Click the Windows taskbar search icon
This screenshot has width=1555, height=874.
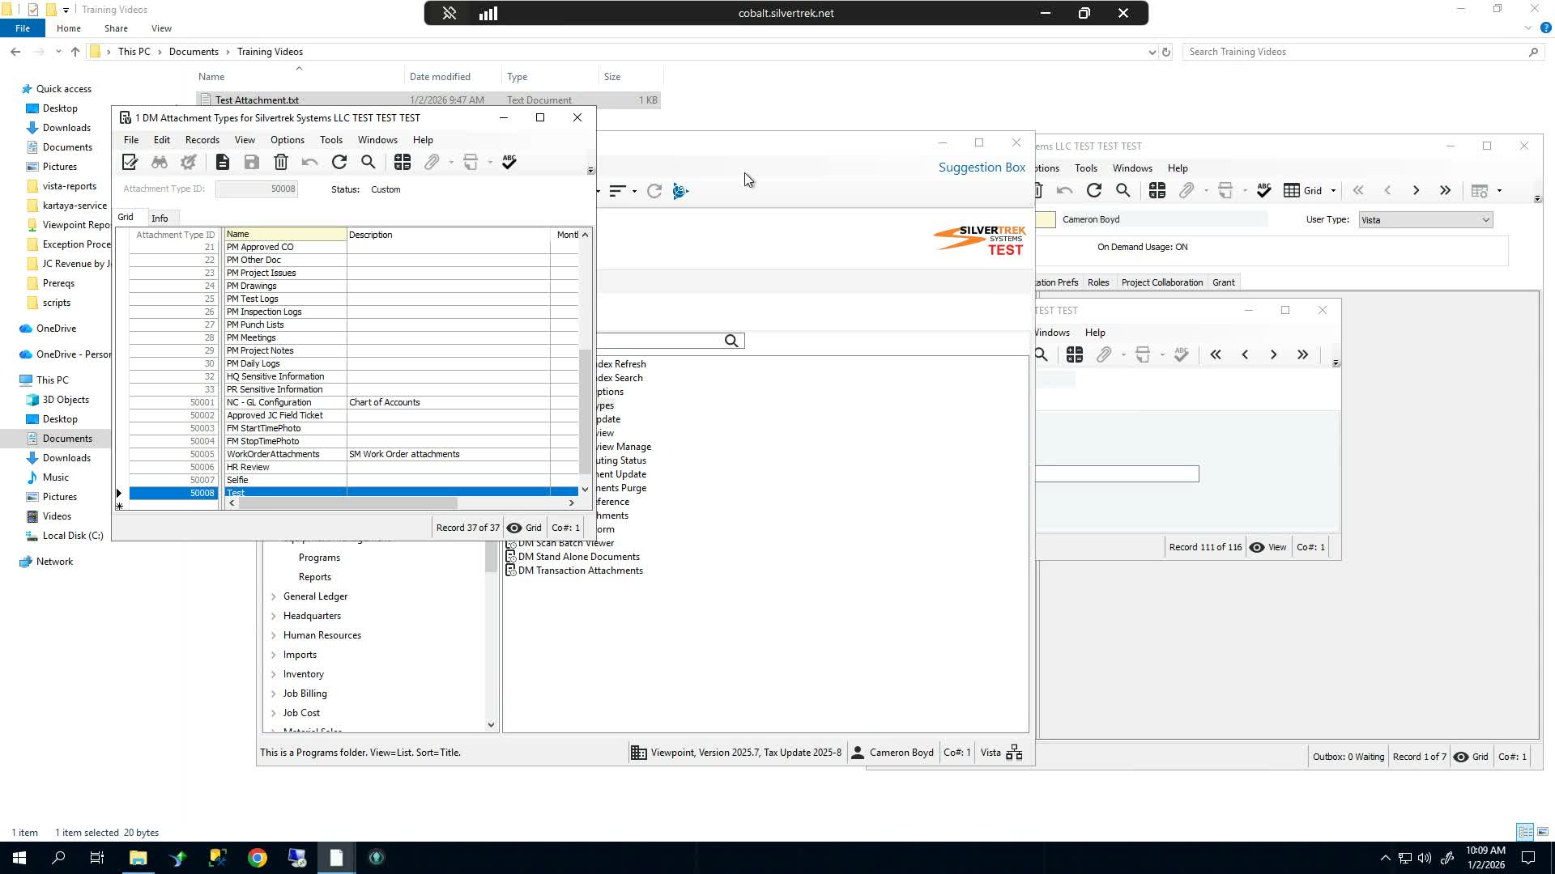pyautogui.click(x=58, y=858)
